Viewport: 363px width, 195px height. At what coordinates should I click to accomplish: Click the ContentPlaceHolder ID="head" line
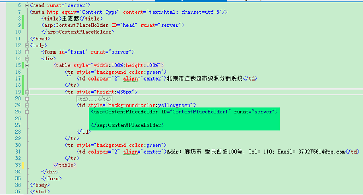click(113, 25)
